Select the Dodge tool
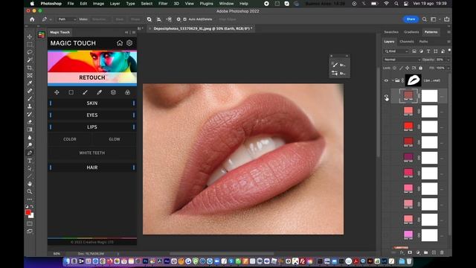Screen dimensions: 476x268 click(30, 145)
